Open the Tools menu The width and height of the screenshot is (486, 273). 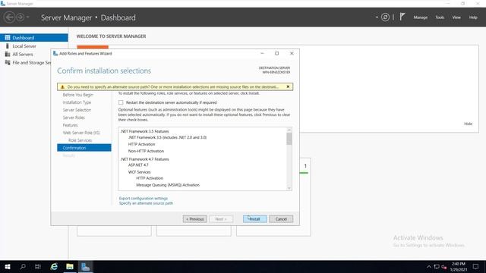click(440, 17)
